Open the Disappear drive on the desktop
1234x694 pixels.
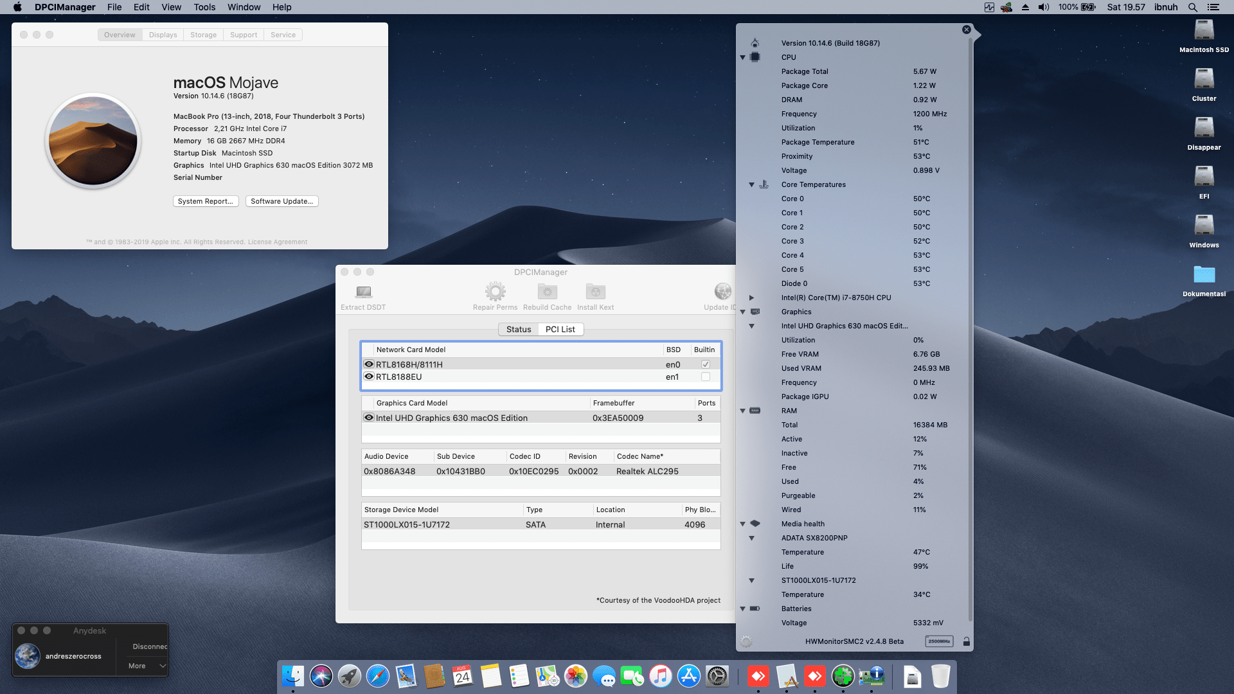click(x=1204, y=127)
